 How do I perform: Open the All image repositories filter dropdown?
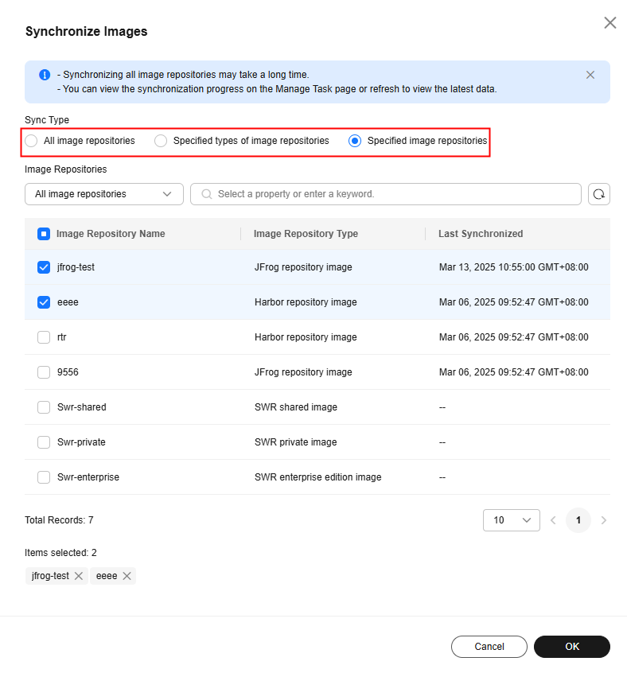(x=104, y=194)
